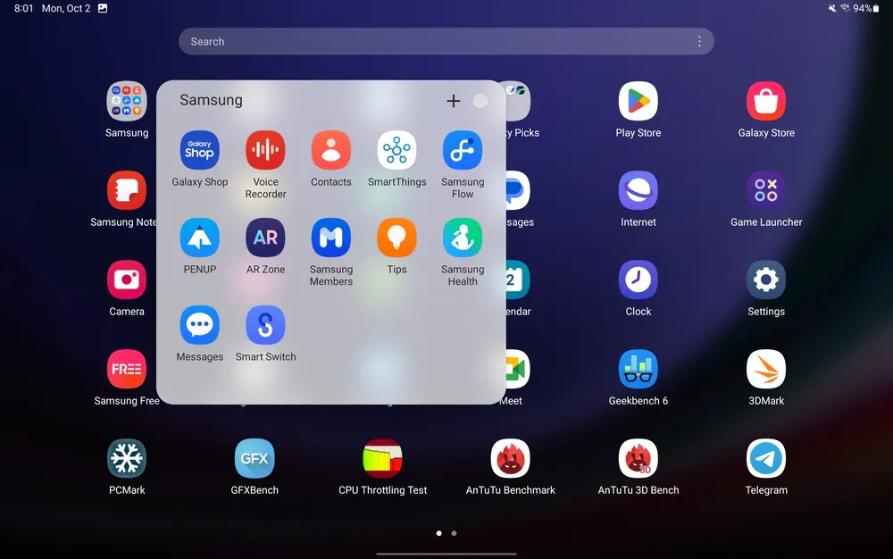Open Play Store

pyautogui.click(x=638, y=101)
